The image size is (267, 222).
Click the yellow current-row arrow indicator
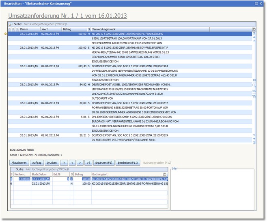[x=5, y=34]
